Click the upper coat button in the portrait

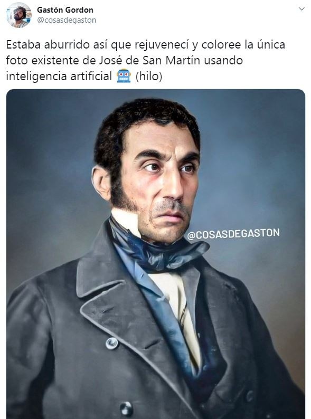click(x=112, y=344)
